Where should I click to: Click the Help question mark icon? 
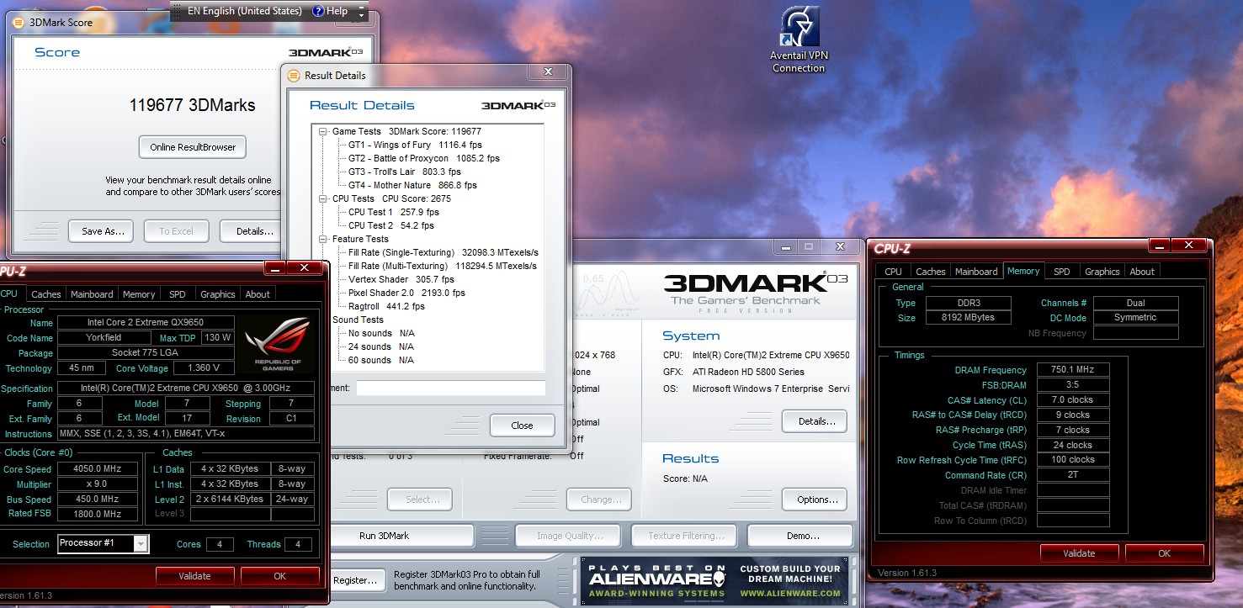click(x=318, y=11)
